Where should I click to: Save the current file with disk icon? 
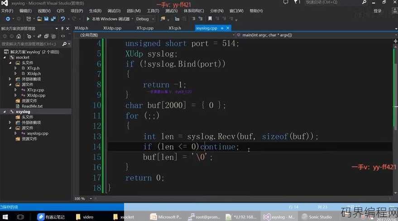click(x=46, y=19)
